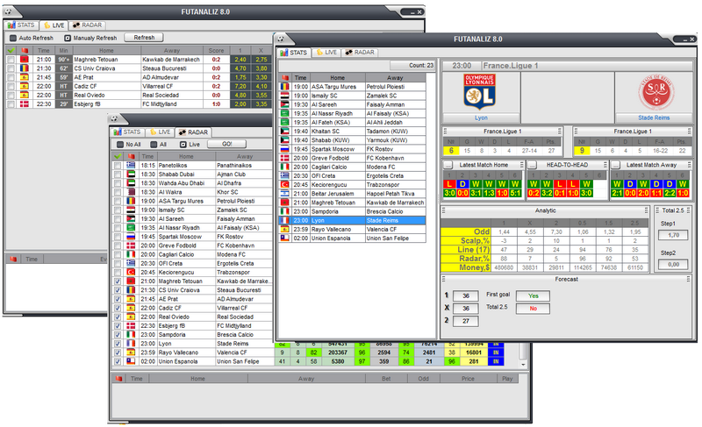This screenshot has width=702, height=427.
Task: Click the green checkmark column header in RADAR window
Action: click(x=118, y=156)
